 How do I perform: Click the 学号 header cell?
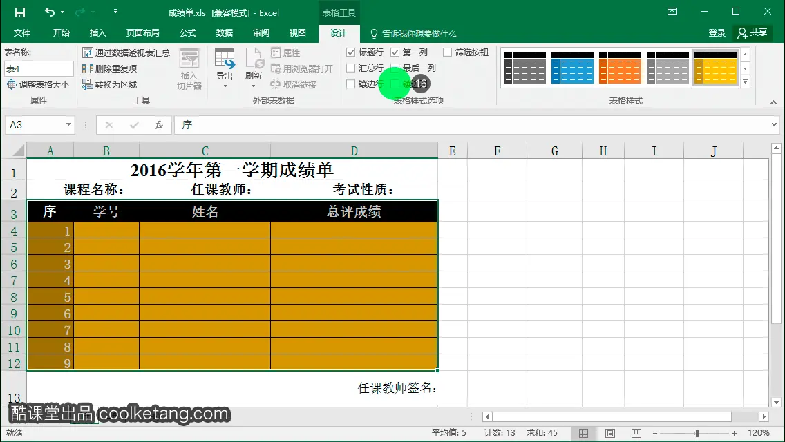(x=106, y=211)
